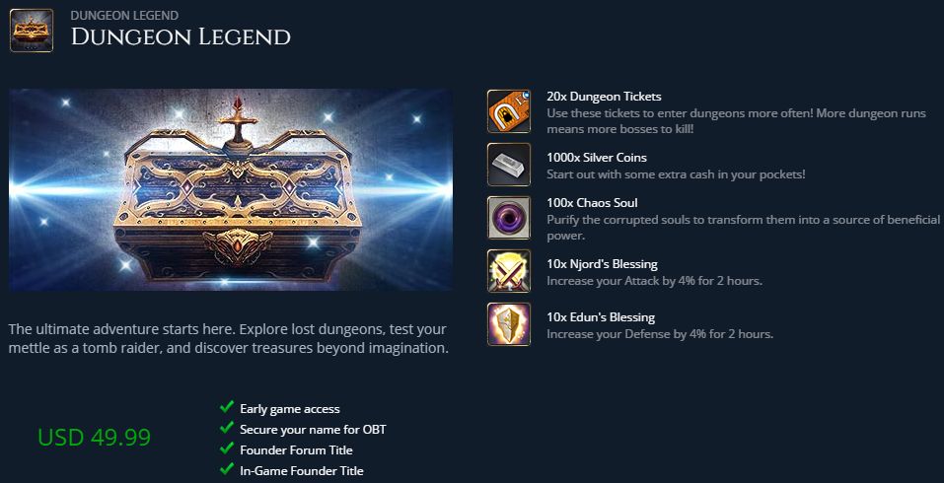Click the large treasure chest banner image

231,190
